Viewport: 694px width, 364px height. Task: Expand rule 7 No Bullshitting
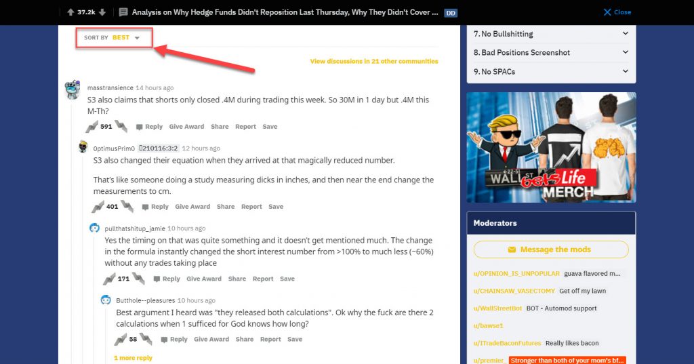551,34
